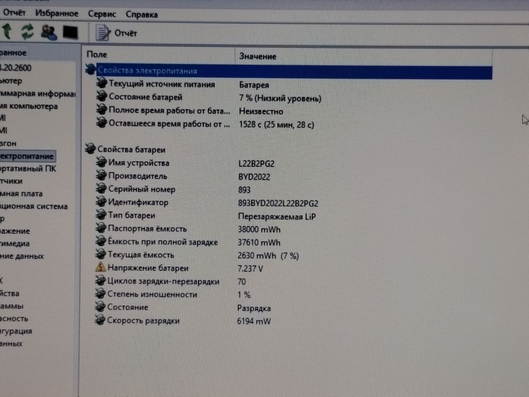Select the serial number value 893
The image size is (529, 397).
[244, 190]
